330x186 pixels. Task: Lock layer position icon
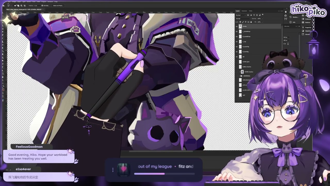[246, 22]
